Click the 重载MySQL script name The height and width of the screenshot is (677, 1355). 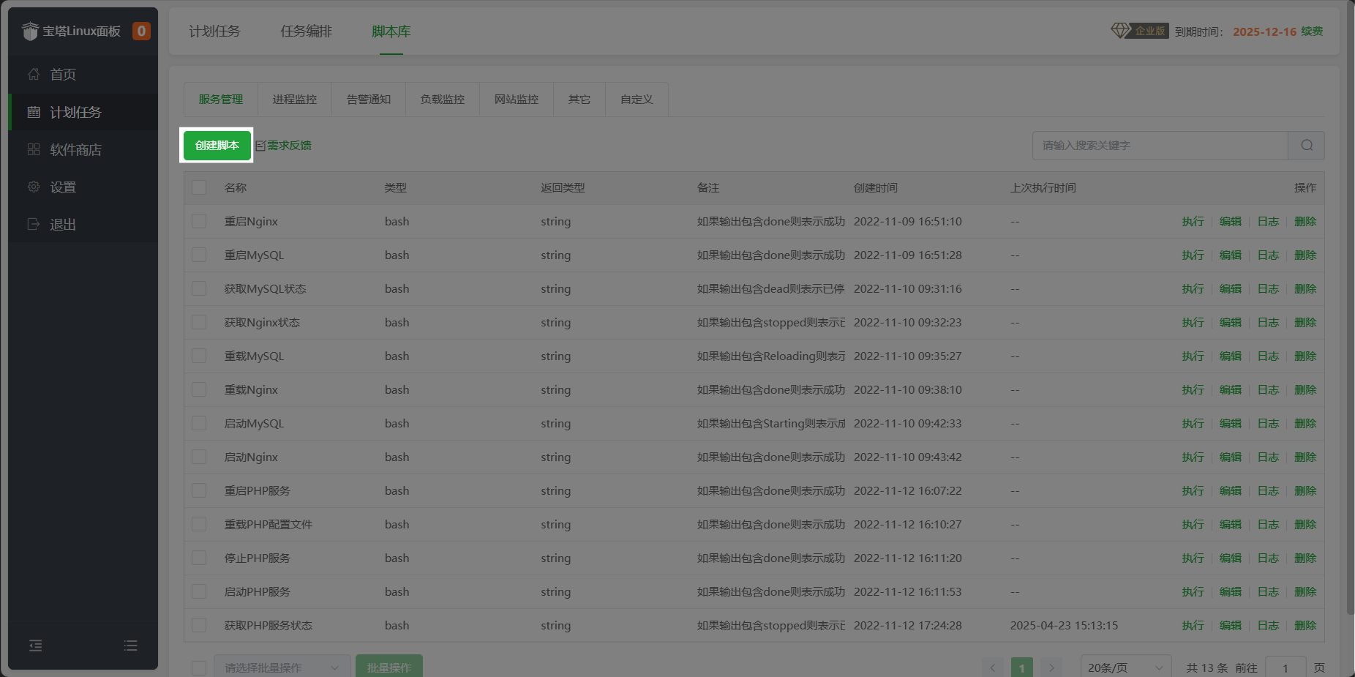click(x=254, y=356)
